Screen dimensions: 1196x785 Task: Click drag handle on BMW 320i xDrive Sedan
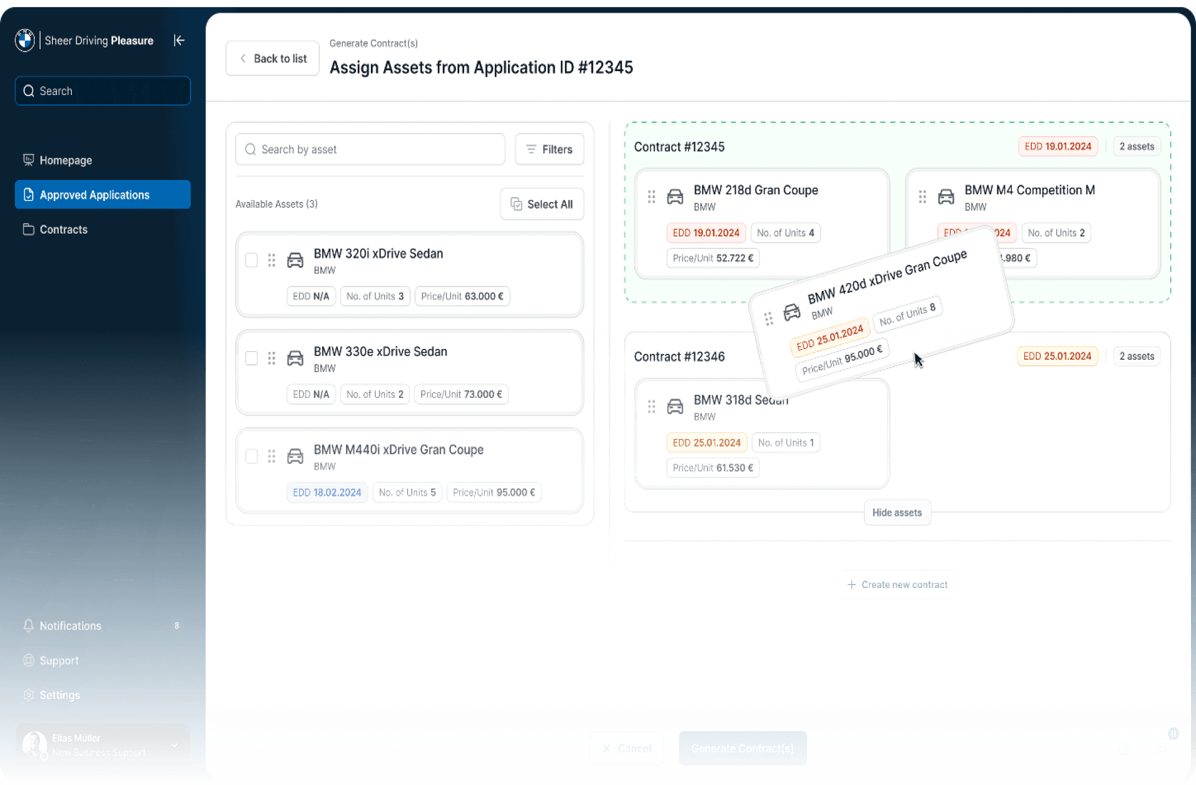point(271,260)
